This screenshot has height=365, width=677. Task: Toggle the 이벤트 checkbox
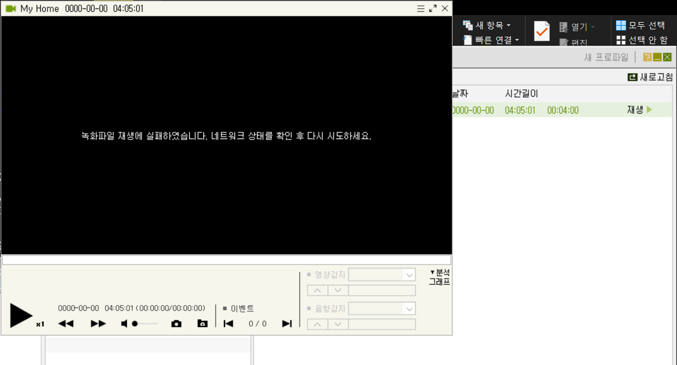(224, 308)
